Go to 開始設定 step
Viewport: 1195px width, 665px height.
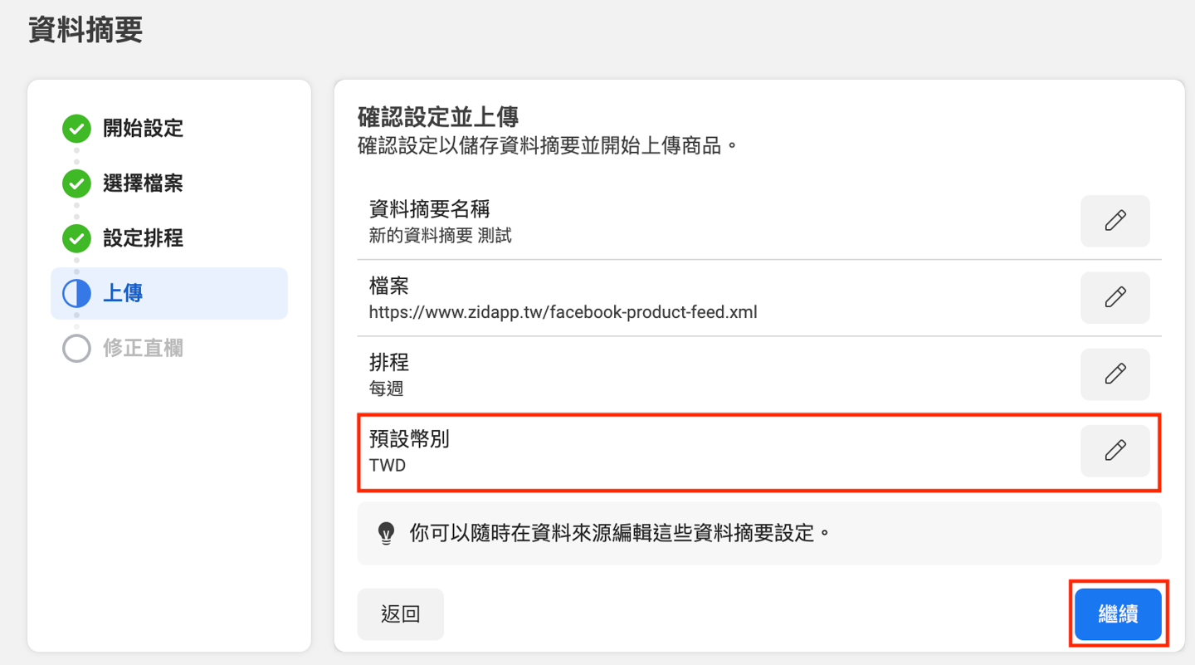(x=143, y=129)
